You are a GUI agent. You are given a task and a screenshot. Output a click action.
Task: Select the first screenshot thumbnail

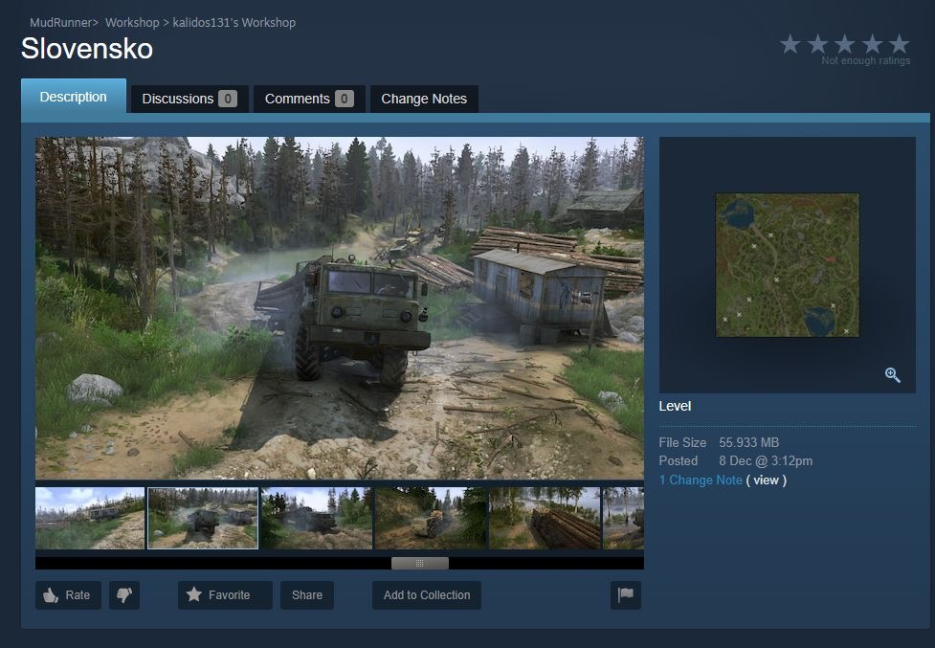click(x=90, y=518)
